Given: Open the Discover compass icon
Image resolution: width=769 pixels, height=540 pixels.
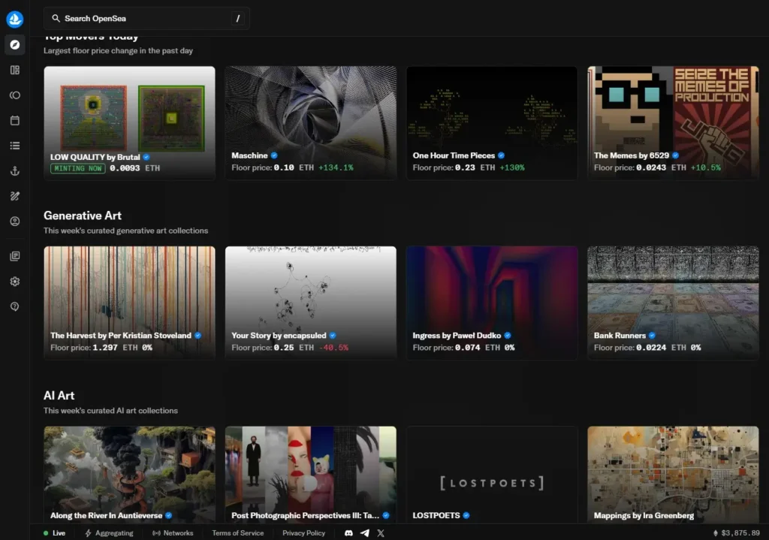Looking at the screenshot, I should pos(15,45).
